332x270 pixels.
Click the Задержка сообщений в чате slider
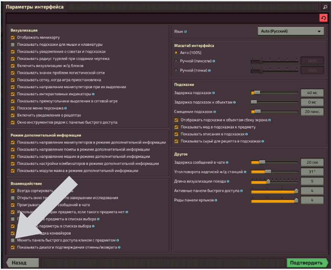274,163
